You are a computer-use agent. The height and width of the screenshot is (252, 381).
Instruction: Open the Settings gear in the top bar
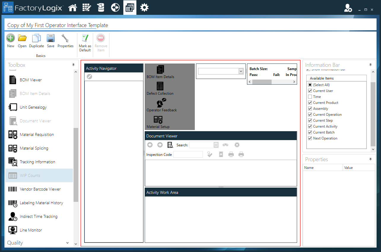pos(144,7)
